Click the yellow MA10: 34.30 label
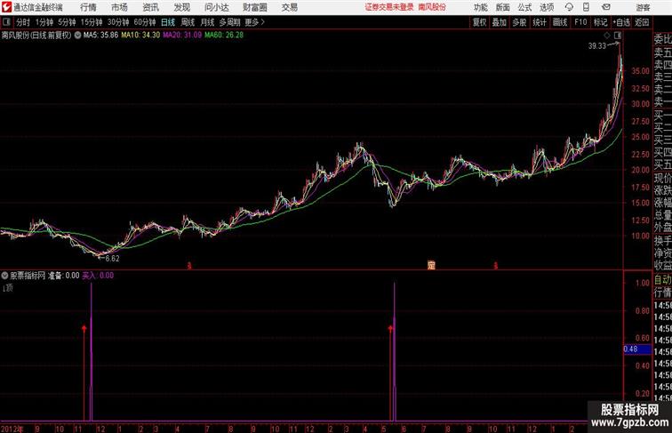 click(x=140, y=36)
